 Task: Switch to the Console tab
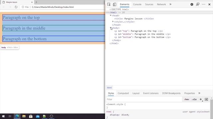pyautogui.click(x=137, y=4)
